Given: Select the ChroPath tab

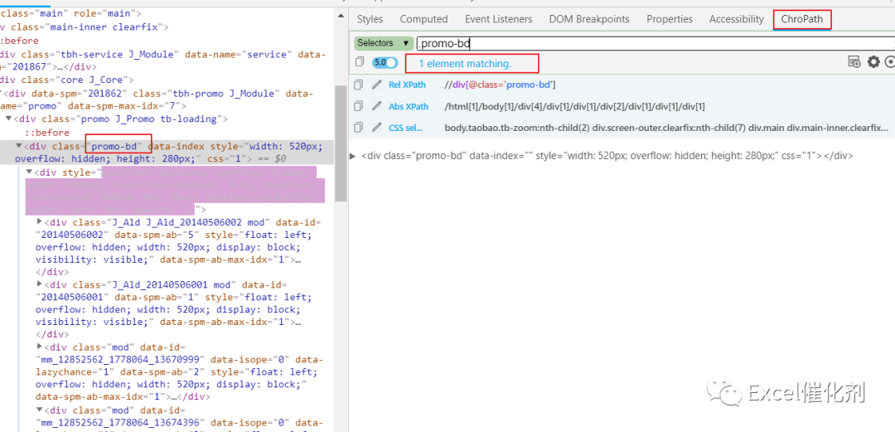Looking at the screenshot, I should 802,19.
